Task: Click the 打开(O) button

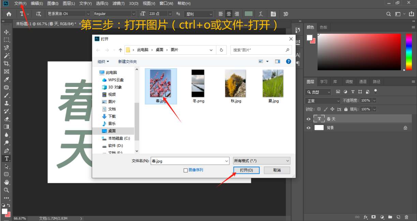Action: [x=247, y=170]
